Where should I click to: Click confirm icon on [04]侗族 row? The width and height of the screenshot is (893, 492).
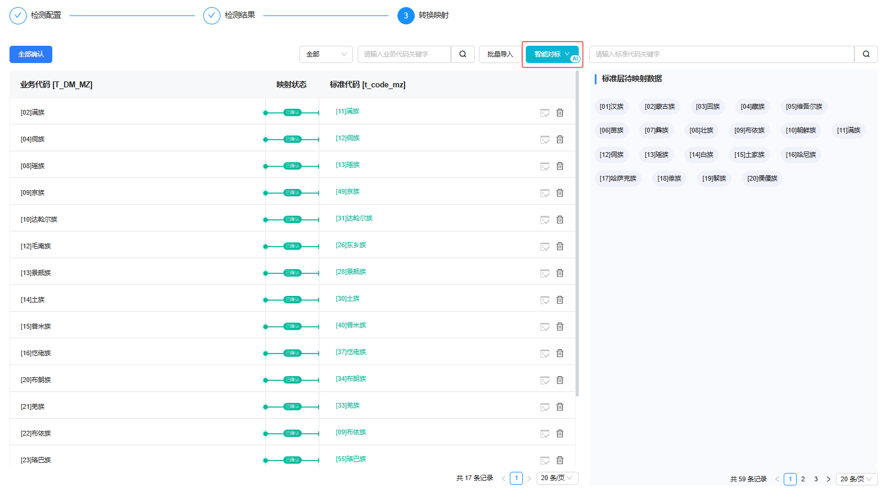point(544,140)
